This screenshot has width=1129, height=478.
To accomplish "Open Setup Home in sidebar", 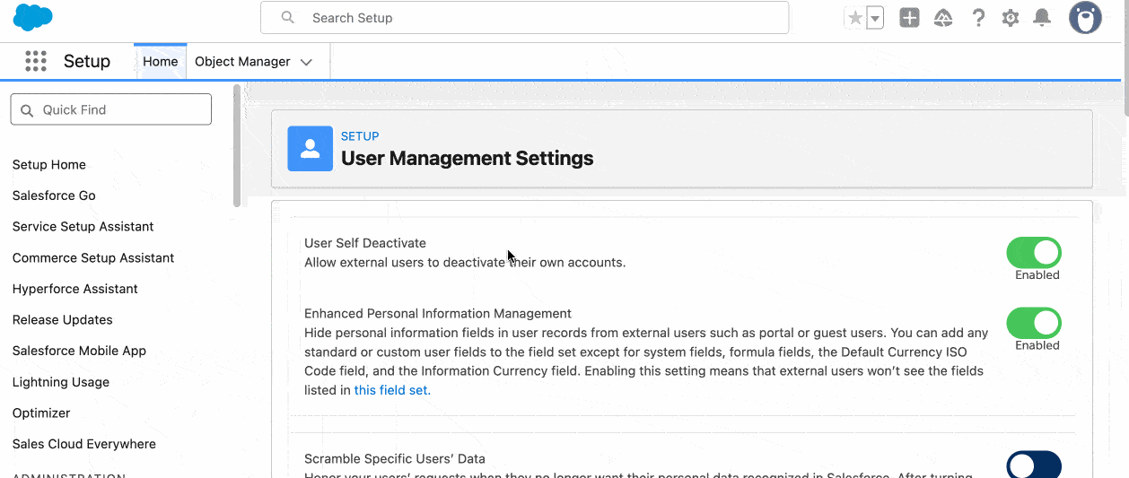I will [49, 165].
